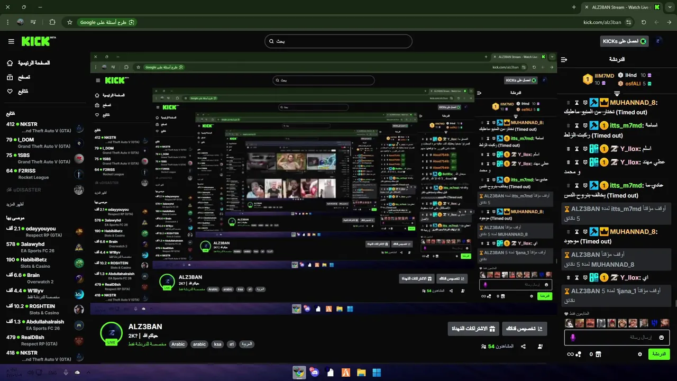This screenshot has height=381, width=677.
Task: Open Brain Overwatch 2 channel
Action: click(x=45, y=278)
